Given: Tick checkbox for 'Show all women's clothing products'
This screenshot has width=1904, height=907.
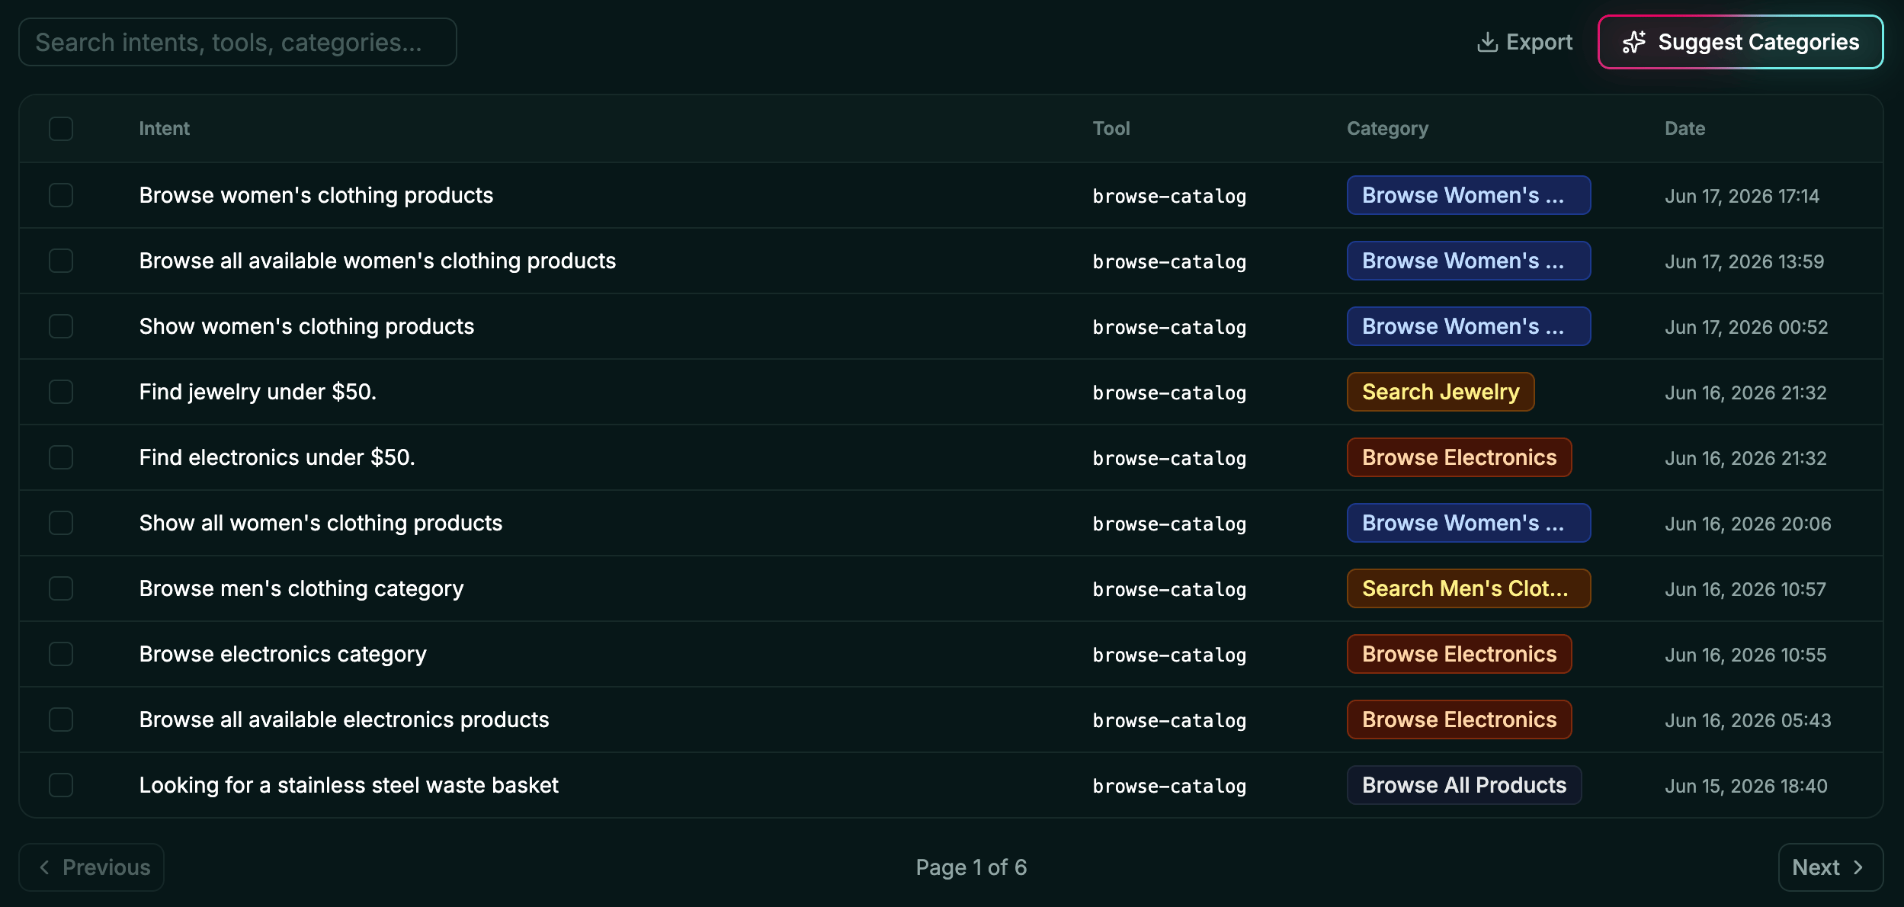Looking at the screenshot, I should coord(61,523).
